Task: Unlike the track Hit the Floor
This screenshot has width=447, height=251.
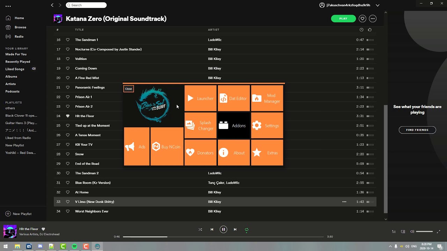Action: [x=68, y=116]
